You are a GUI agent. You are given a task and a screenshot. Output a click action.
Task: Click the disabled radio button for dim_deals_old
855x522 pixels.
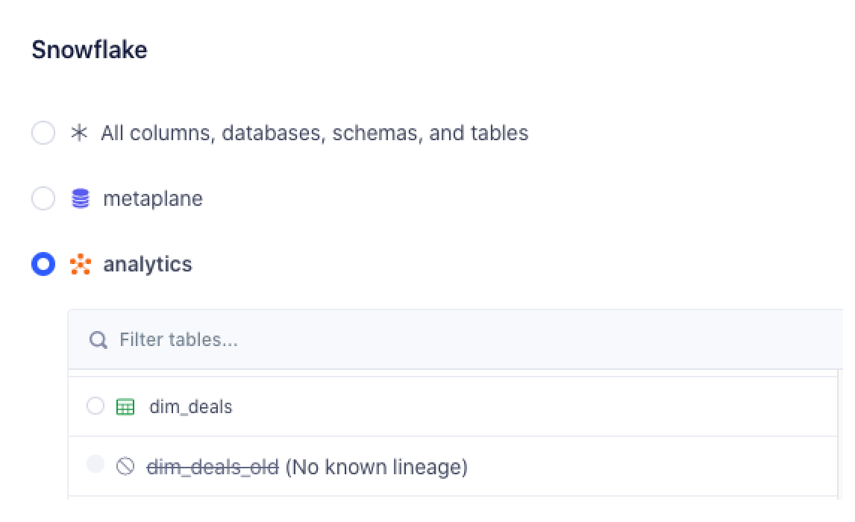[95, 465]
